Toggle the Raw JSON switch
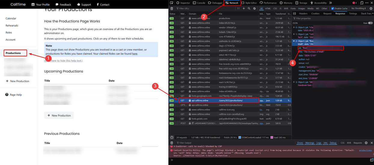Image resolution: width=374 pixels, height=165 pixels. pyautogui.click(x=370, y=23)
